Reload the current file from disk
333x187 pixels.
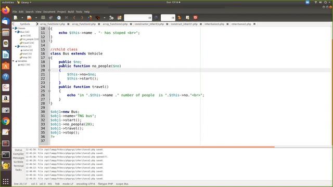[x=59, y=18]
